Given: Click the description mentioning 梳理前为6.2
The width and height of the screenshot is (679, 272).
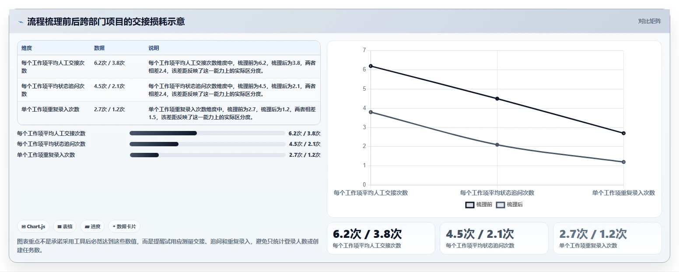Looking at the screenshot, I should click(x=232, y=67).
